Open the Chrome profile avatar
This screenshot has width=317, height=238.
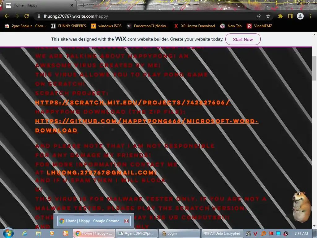click(x=300, y=16)
